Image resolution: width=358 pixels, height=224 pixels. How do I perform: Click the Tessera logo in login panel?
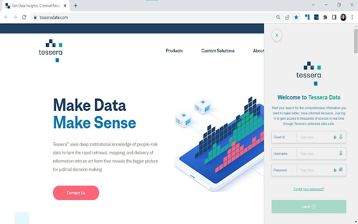(x=309, y=73)
